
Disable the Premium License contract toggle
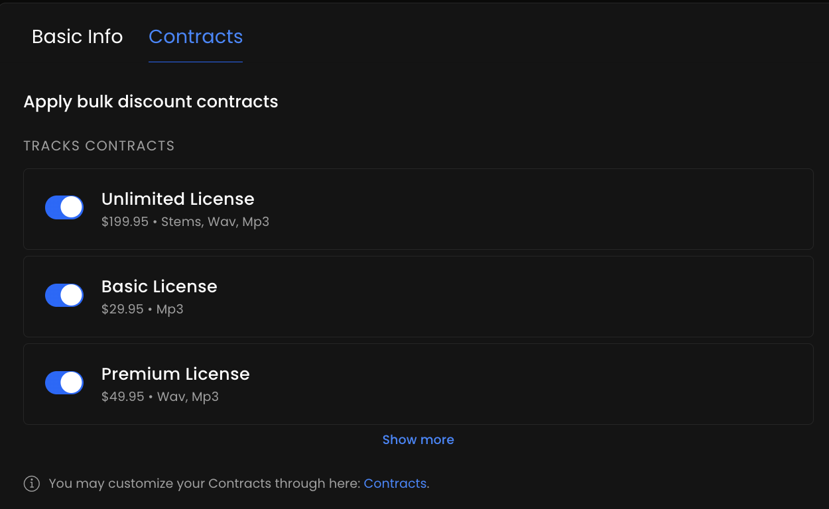(64, 382)
